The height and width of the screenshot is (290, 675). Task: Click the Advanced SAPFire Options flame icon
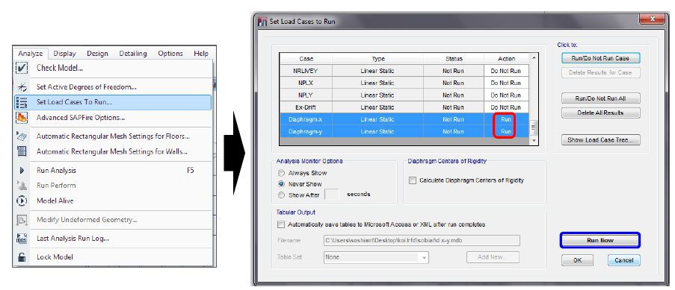pos(22,117)
